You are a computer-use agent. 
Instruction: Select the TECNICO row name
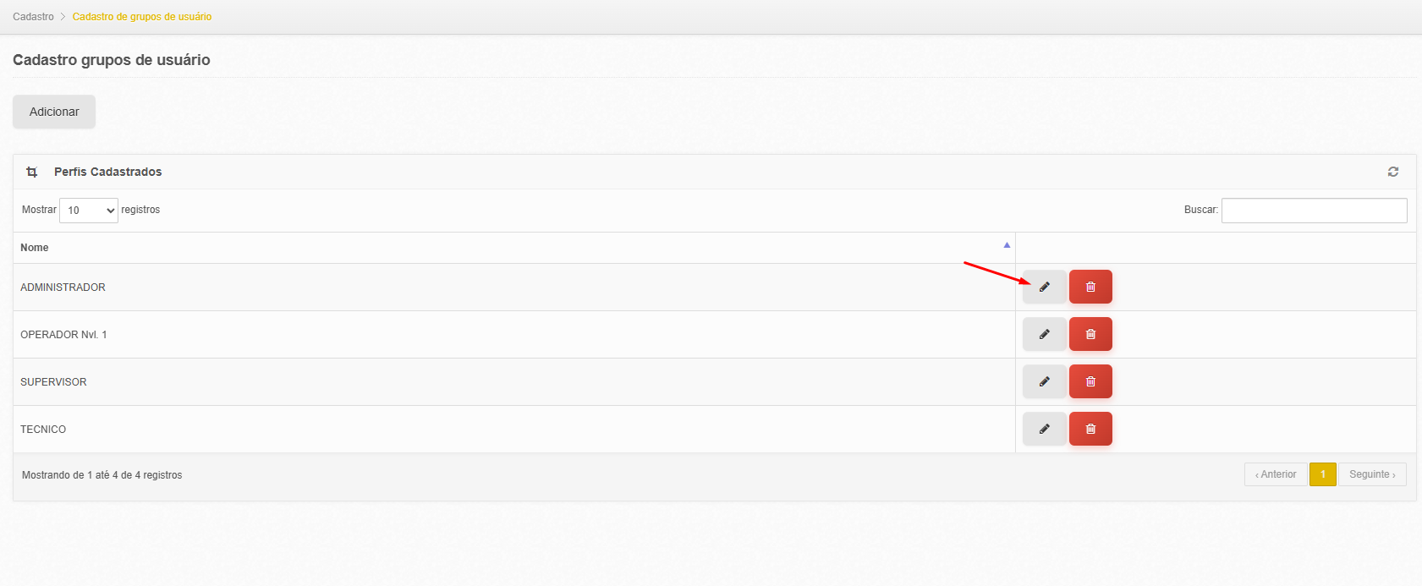[x=43, y=430]
